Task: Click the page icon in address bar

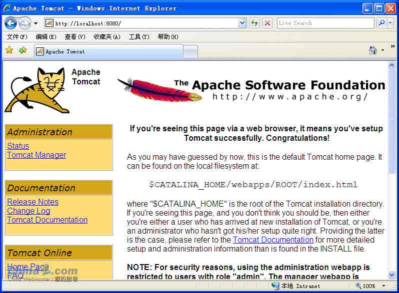Action: (49, 23)
